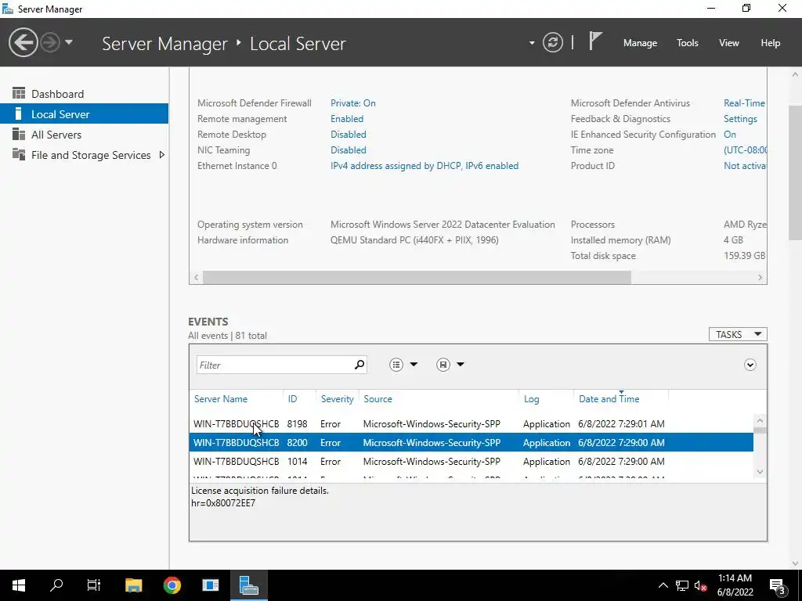Open taskbar search magnifier

pos(56,585)
